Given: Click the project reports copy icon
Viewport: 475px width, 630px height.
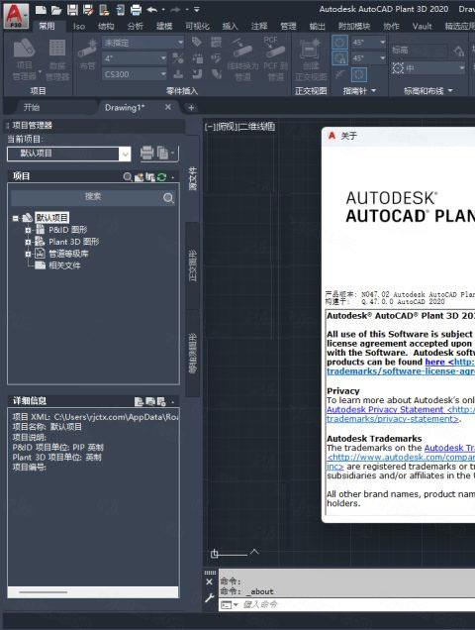Looking at the screenshot, I should pos(162,154).
